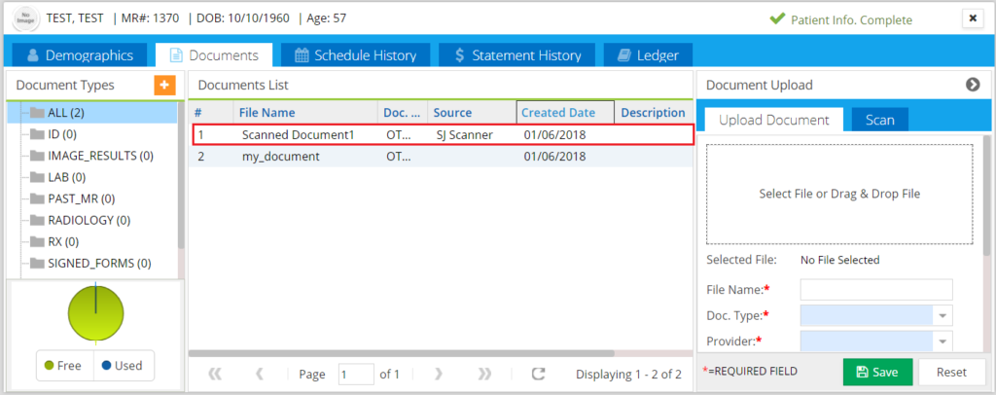This screenshot has width=996, height=395.
Task: Collapse the Document Upload panel arrow
Action: (973, 85)
